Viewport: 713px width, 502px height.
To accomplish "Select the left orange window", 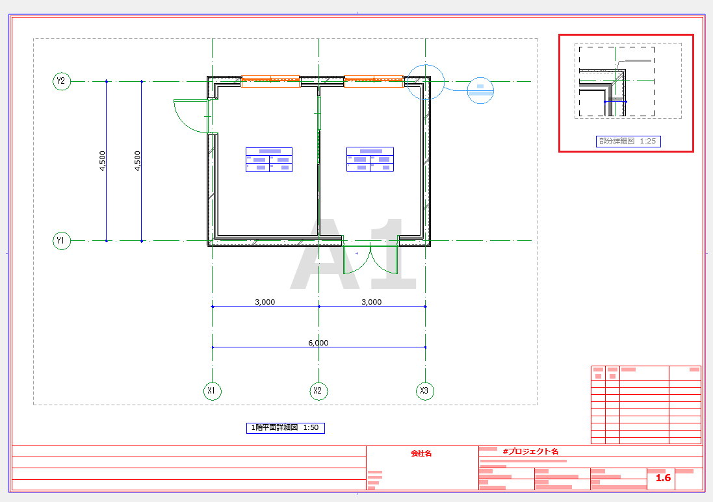I will tap(270, 81).
